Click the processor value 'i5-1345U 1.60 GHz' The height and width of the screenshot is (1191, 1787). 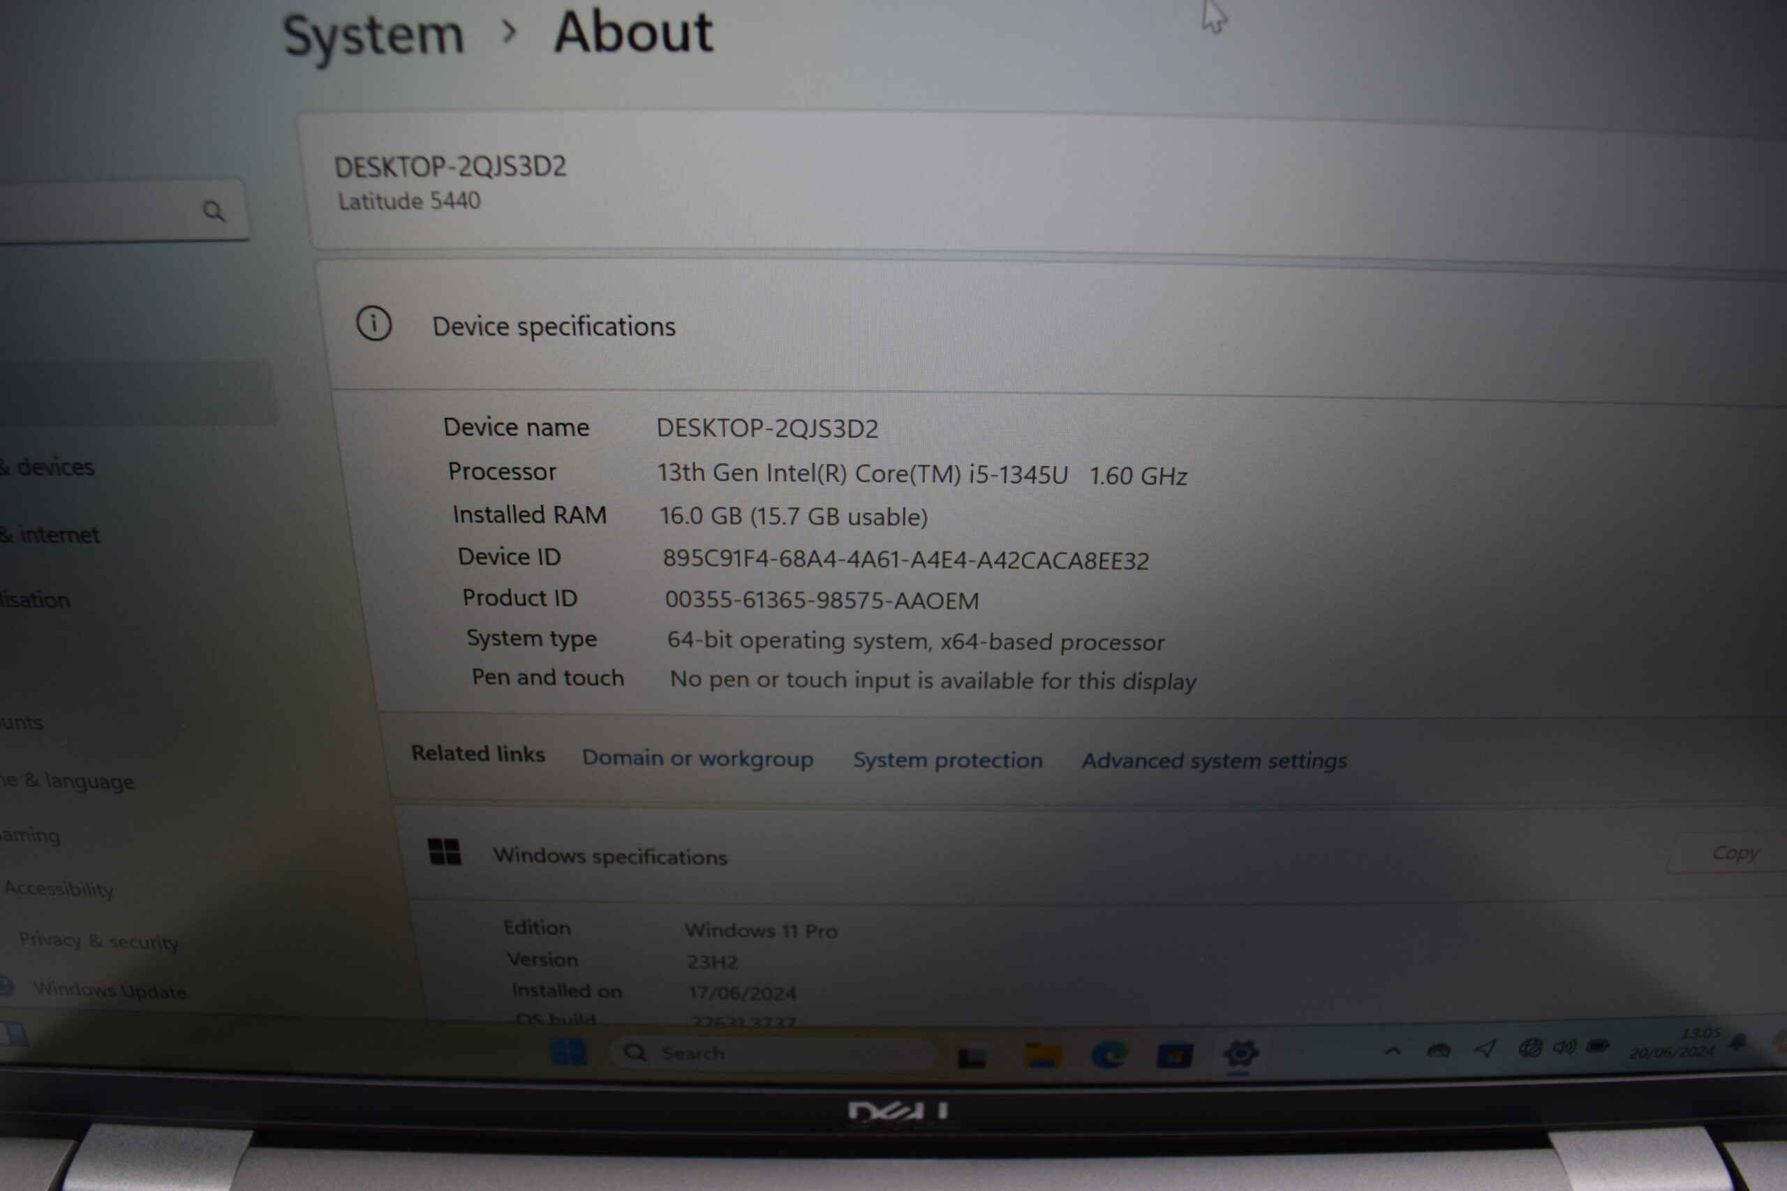point(1078,474)
